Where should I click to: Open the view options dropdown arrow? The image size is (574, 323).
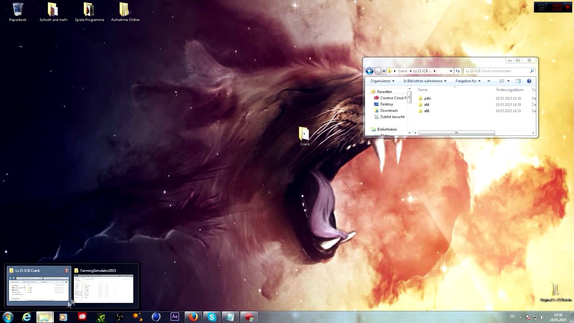[508, 81]
